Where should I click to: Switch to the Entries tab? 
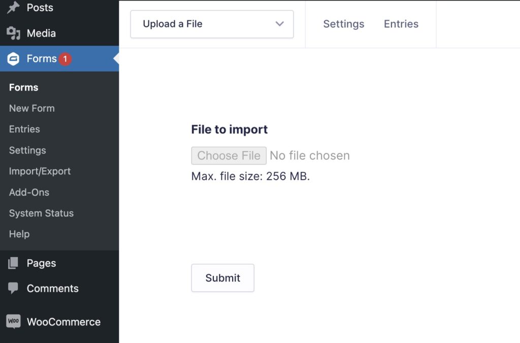pos(401,23)
